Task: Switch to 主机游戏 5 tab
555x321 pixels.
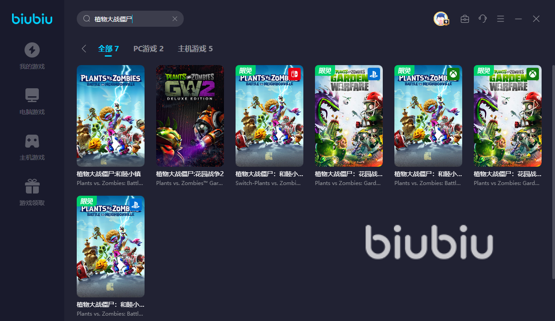Action: [x=195, y=49]
